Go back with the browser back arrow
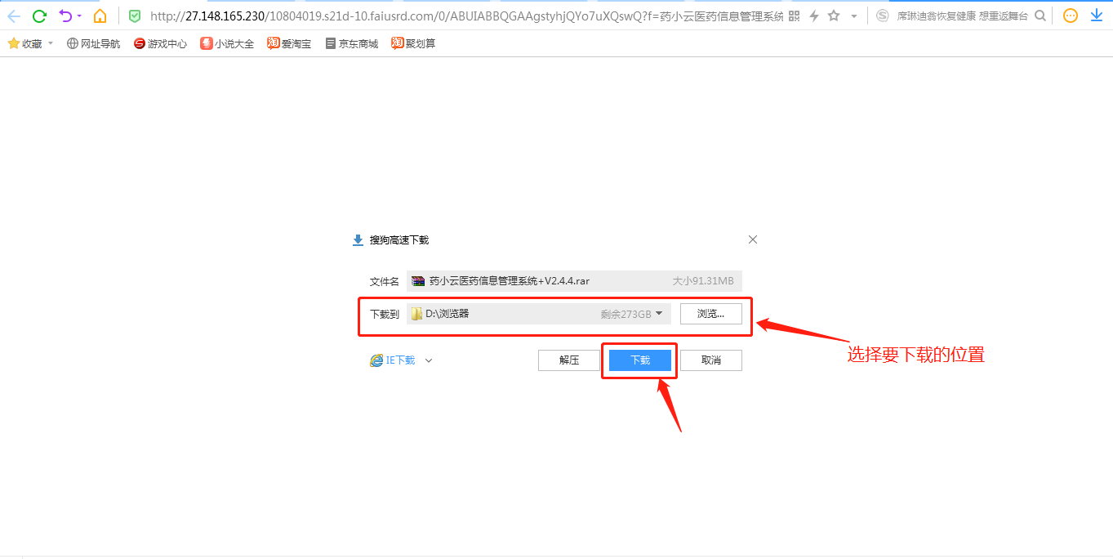The image size is (1113, 559). (x=14, y=16)
